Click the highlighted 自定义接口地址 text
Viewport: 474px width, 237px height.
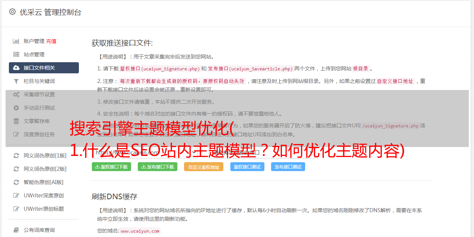(x=395, y=81)
